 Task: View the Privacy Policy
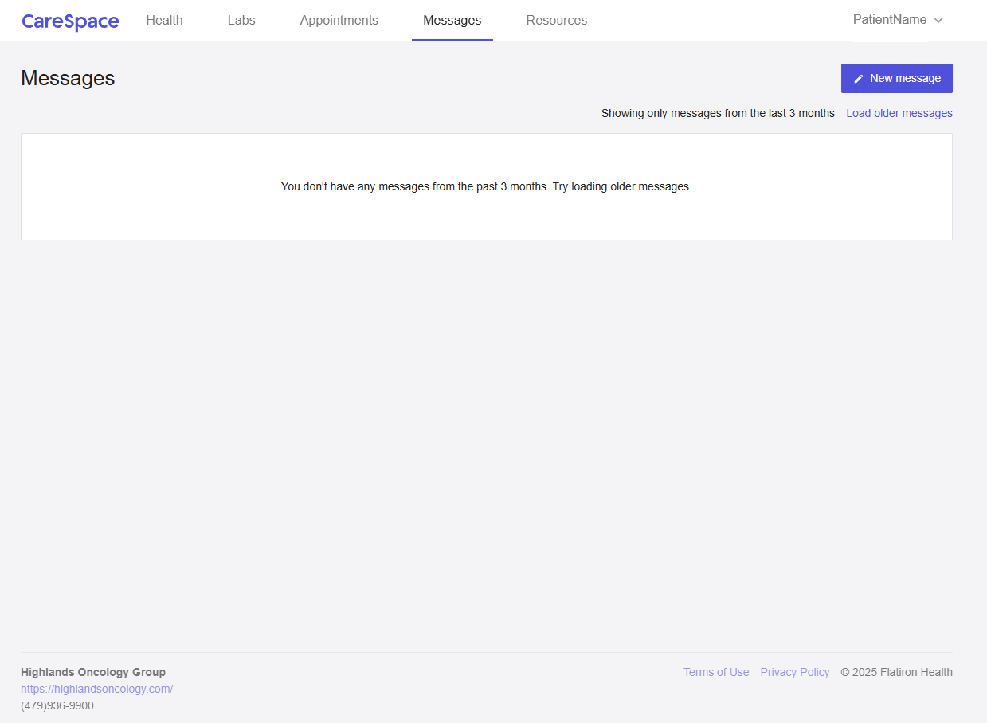coord(794,672)
